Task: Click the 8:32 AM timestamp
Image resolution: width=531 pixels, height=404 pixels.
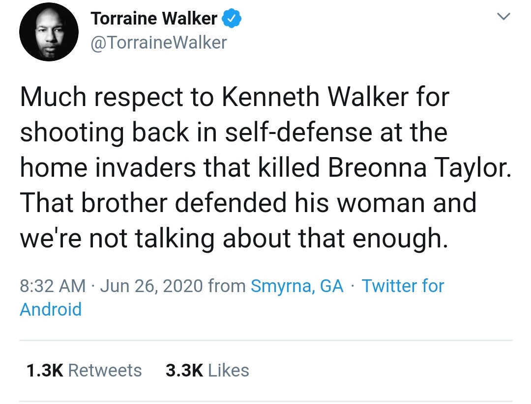Action: pyautogui.click(x=53, y=286)
